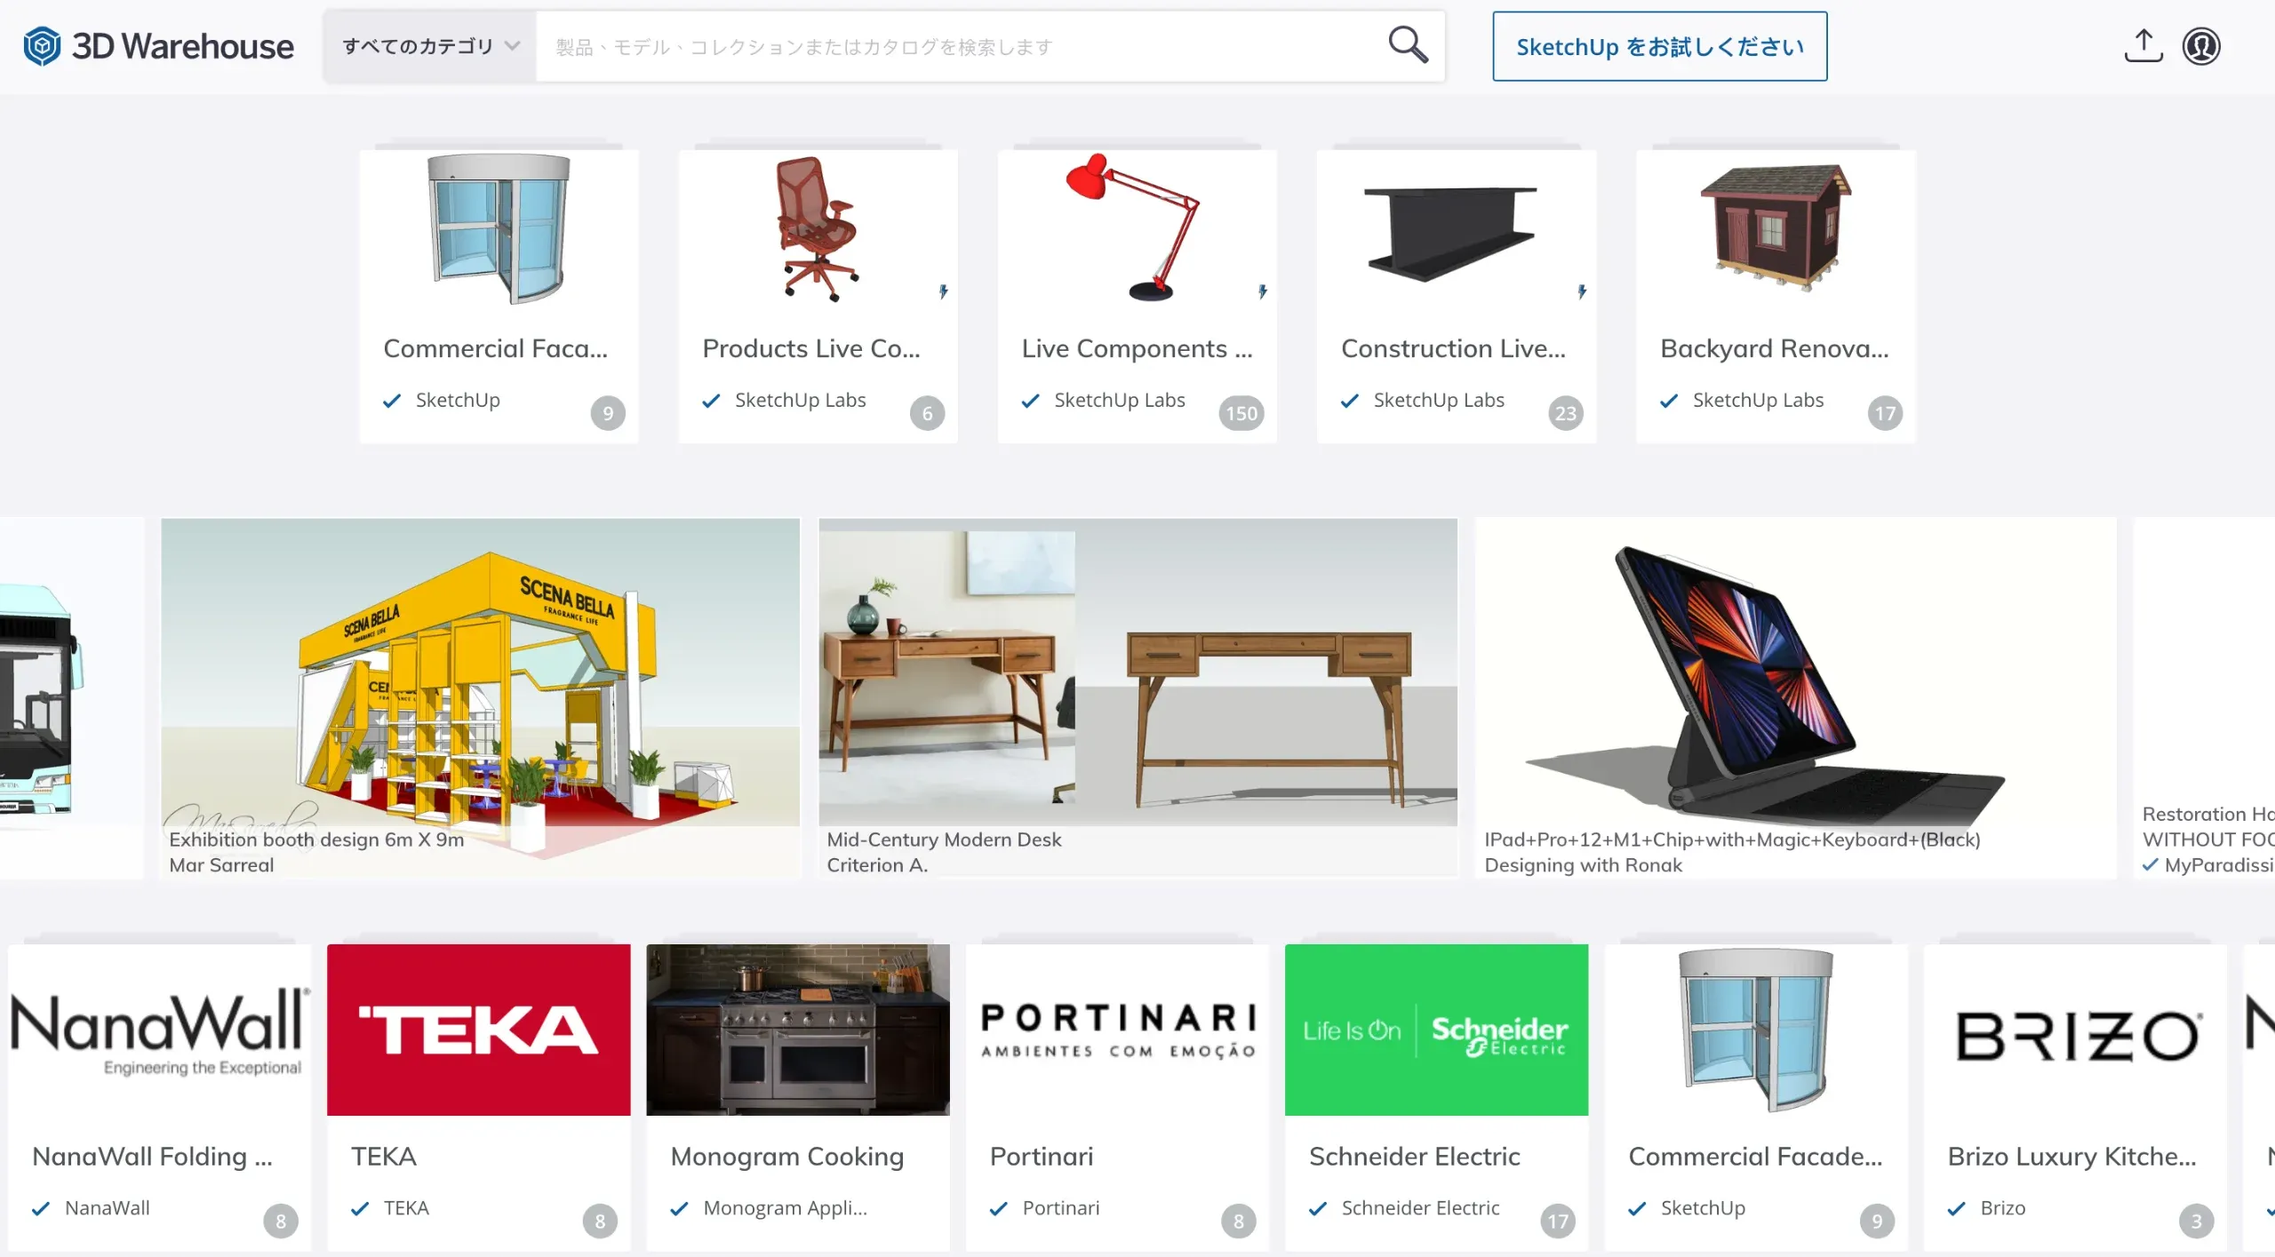Viewport: 2275px width, 1257px height.
Task: Open the Schneider Electric collection link
Action: coord(1414,1156)
